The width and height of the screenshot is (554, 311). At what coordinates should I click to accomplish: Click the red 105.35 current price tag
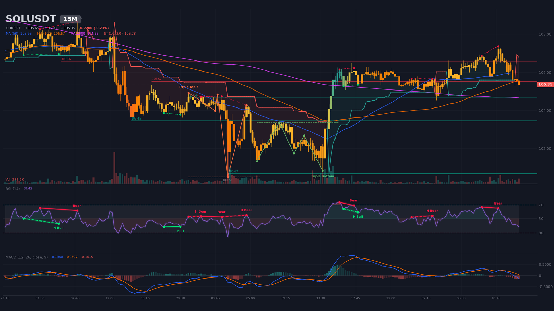545,84
